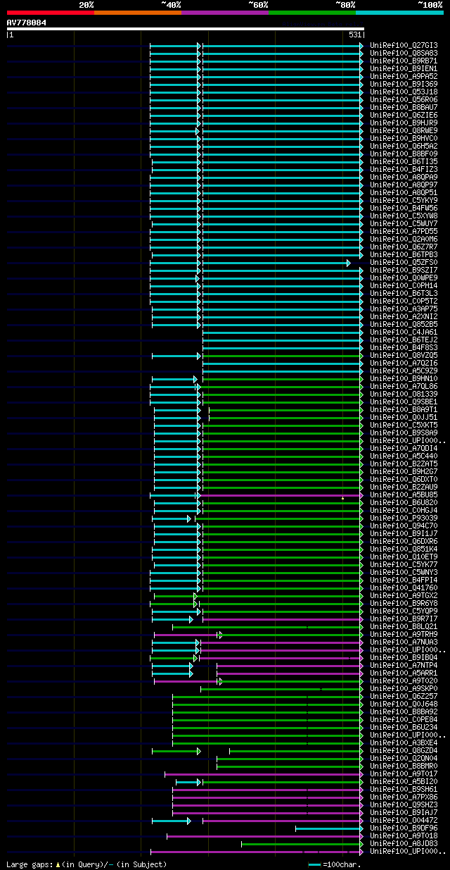Screen dimensions: 450x870
Task: Select the UniRef100_B4FW56 label
Action: point(404,208)
